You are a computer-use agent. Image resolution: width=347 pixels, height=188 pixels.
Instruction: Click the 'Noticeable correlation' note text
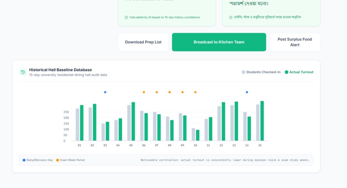(x=225, y=160)
